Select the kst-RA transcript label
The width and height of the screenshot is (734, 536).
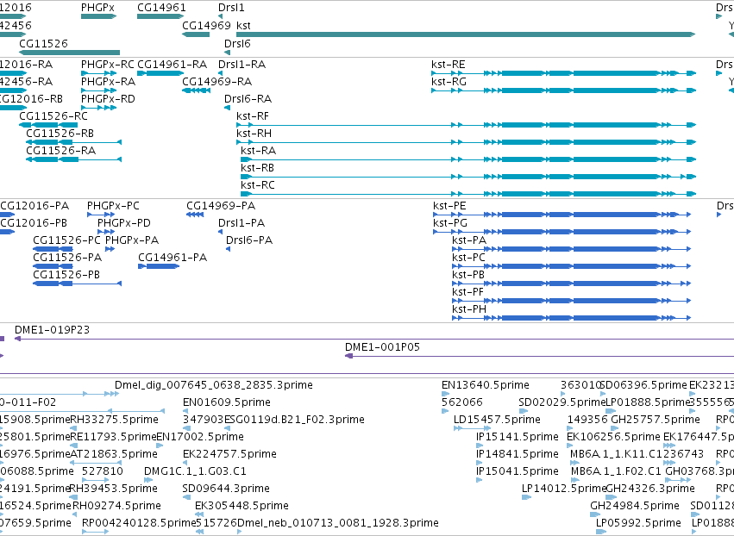259,151
